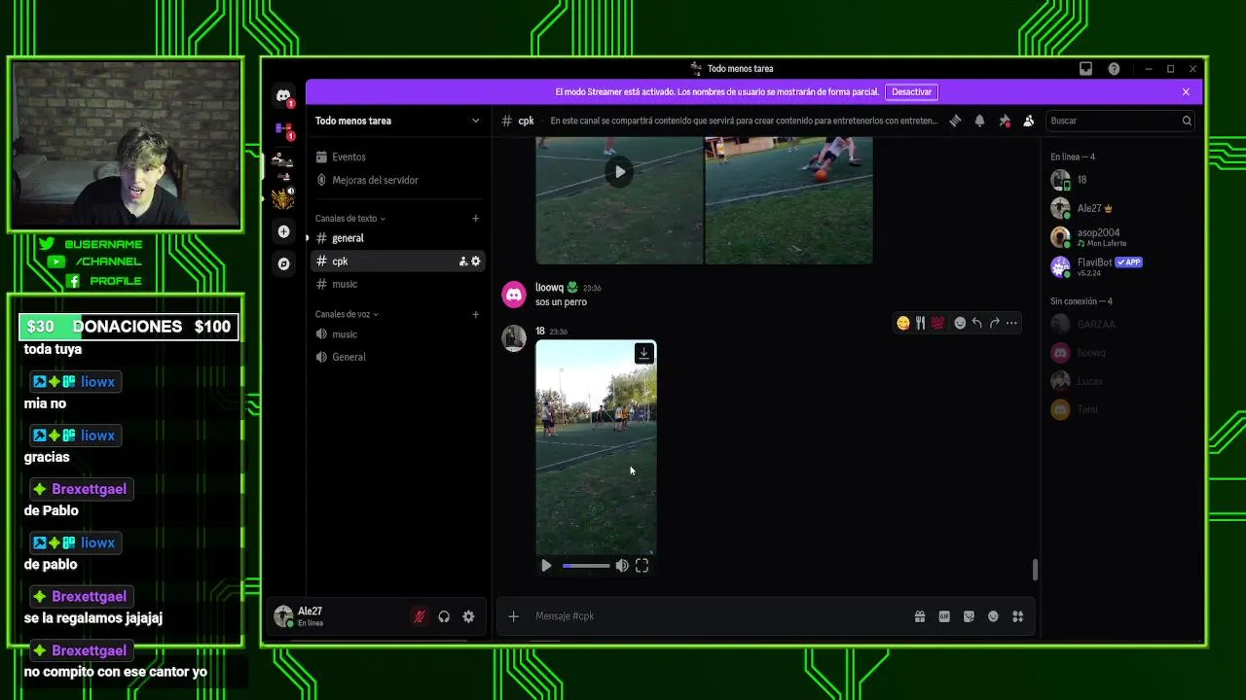Open the help question mark icon

click(x=1114, y=69)
